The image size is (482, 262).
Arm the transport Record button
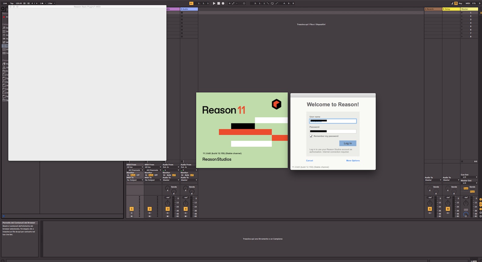[223, 3]
